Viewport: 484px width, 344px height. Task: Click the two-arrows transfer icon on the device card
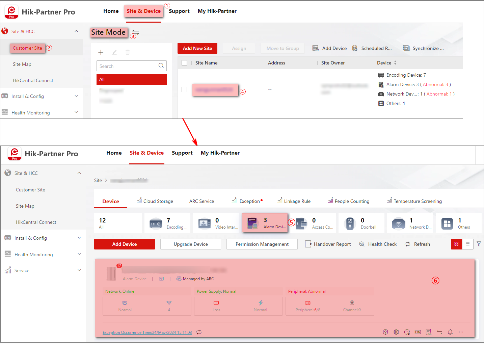tap(439, 332)
